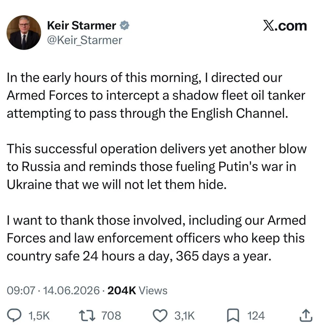This screenshot has height=330, width=321.
Task: Open the Keir Starmer display name
Action: (x=82, y=26)
